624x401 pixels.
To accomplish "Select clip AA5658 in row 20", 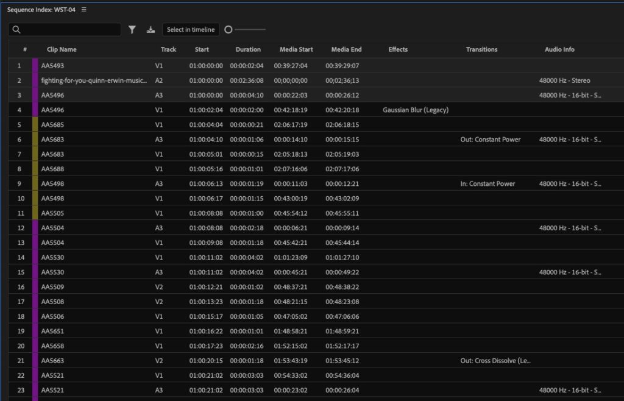I will [x=52, y=346].
